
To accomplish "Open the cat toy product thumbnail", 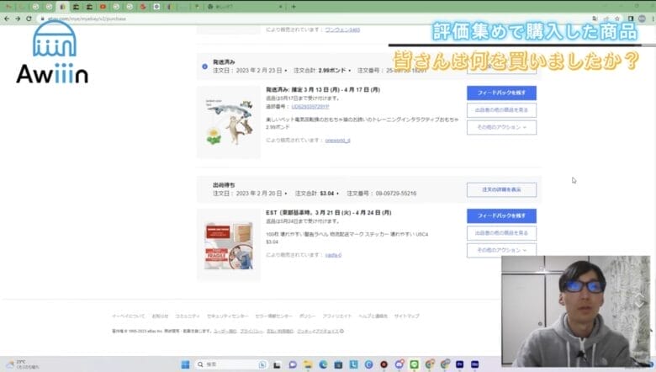I will (x=229, y=122).
